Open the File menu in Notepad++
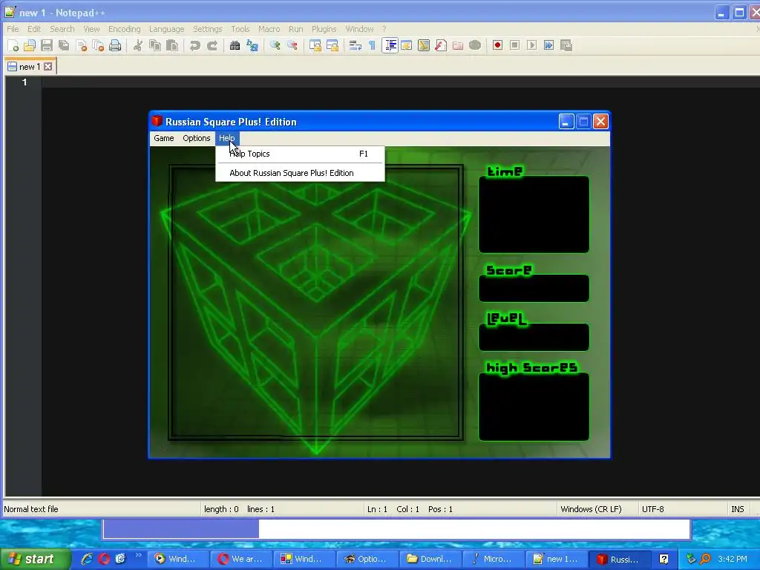 pyautogui.click(x=13, y=29)
